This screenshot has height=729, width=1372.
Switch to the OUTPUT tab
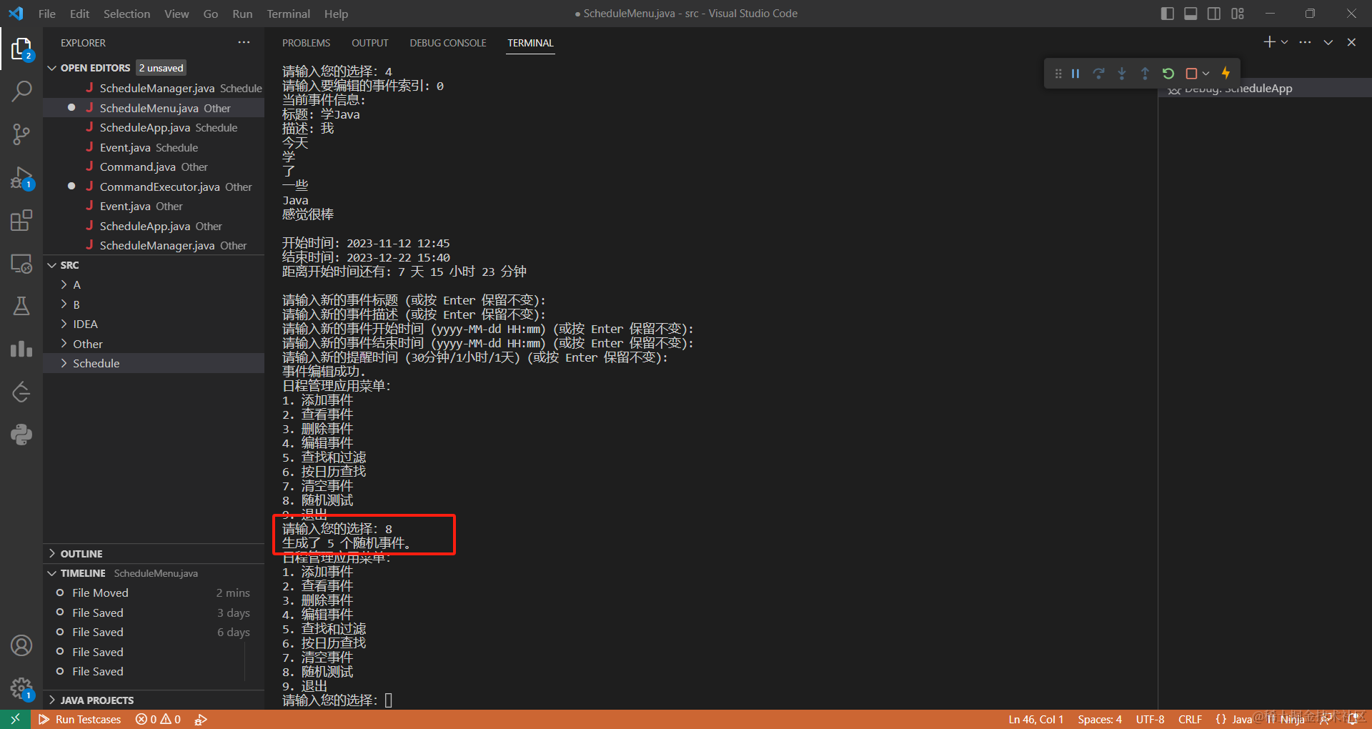tap(369, 43)
